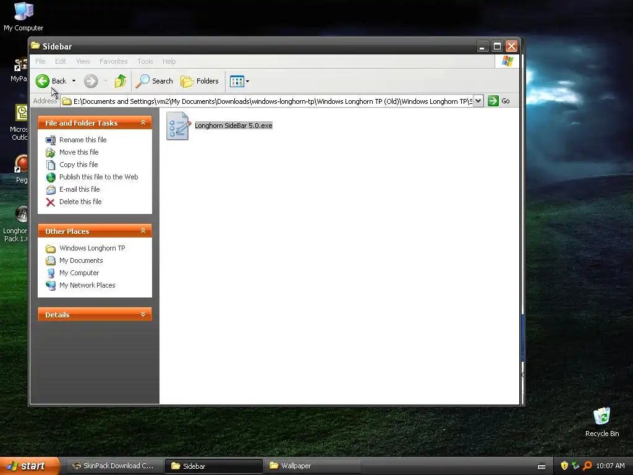633x475 pixels.
Task: Click the network connection tray icon
Action: pos(576,466)
